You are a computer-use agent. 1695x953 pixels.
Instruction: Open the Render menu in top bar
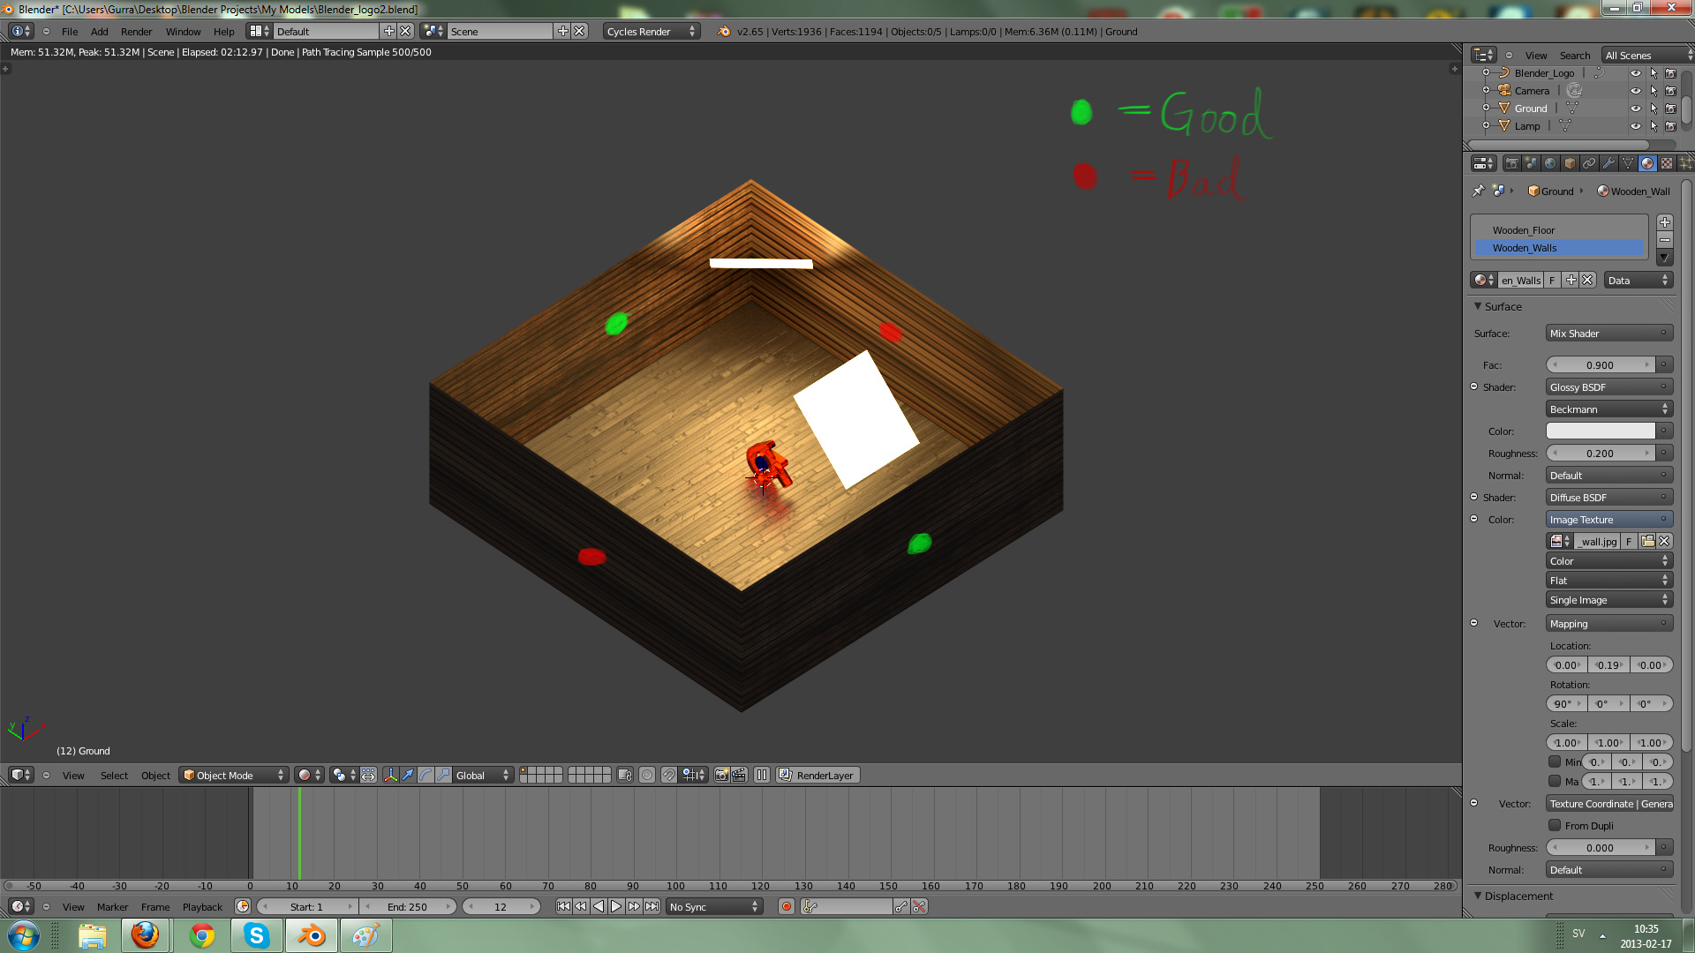coord(136,31)
